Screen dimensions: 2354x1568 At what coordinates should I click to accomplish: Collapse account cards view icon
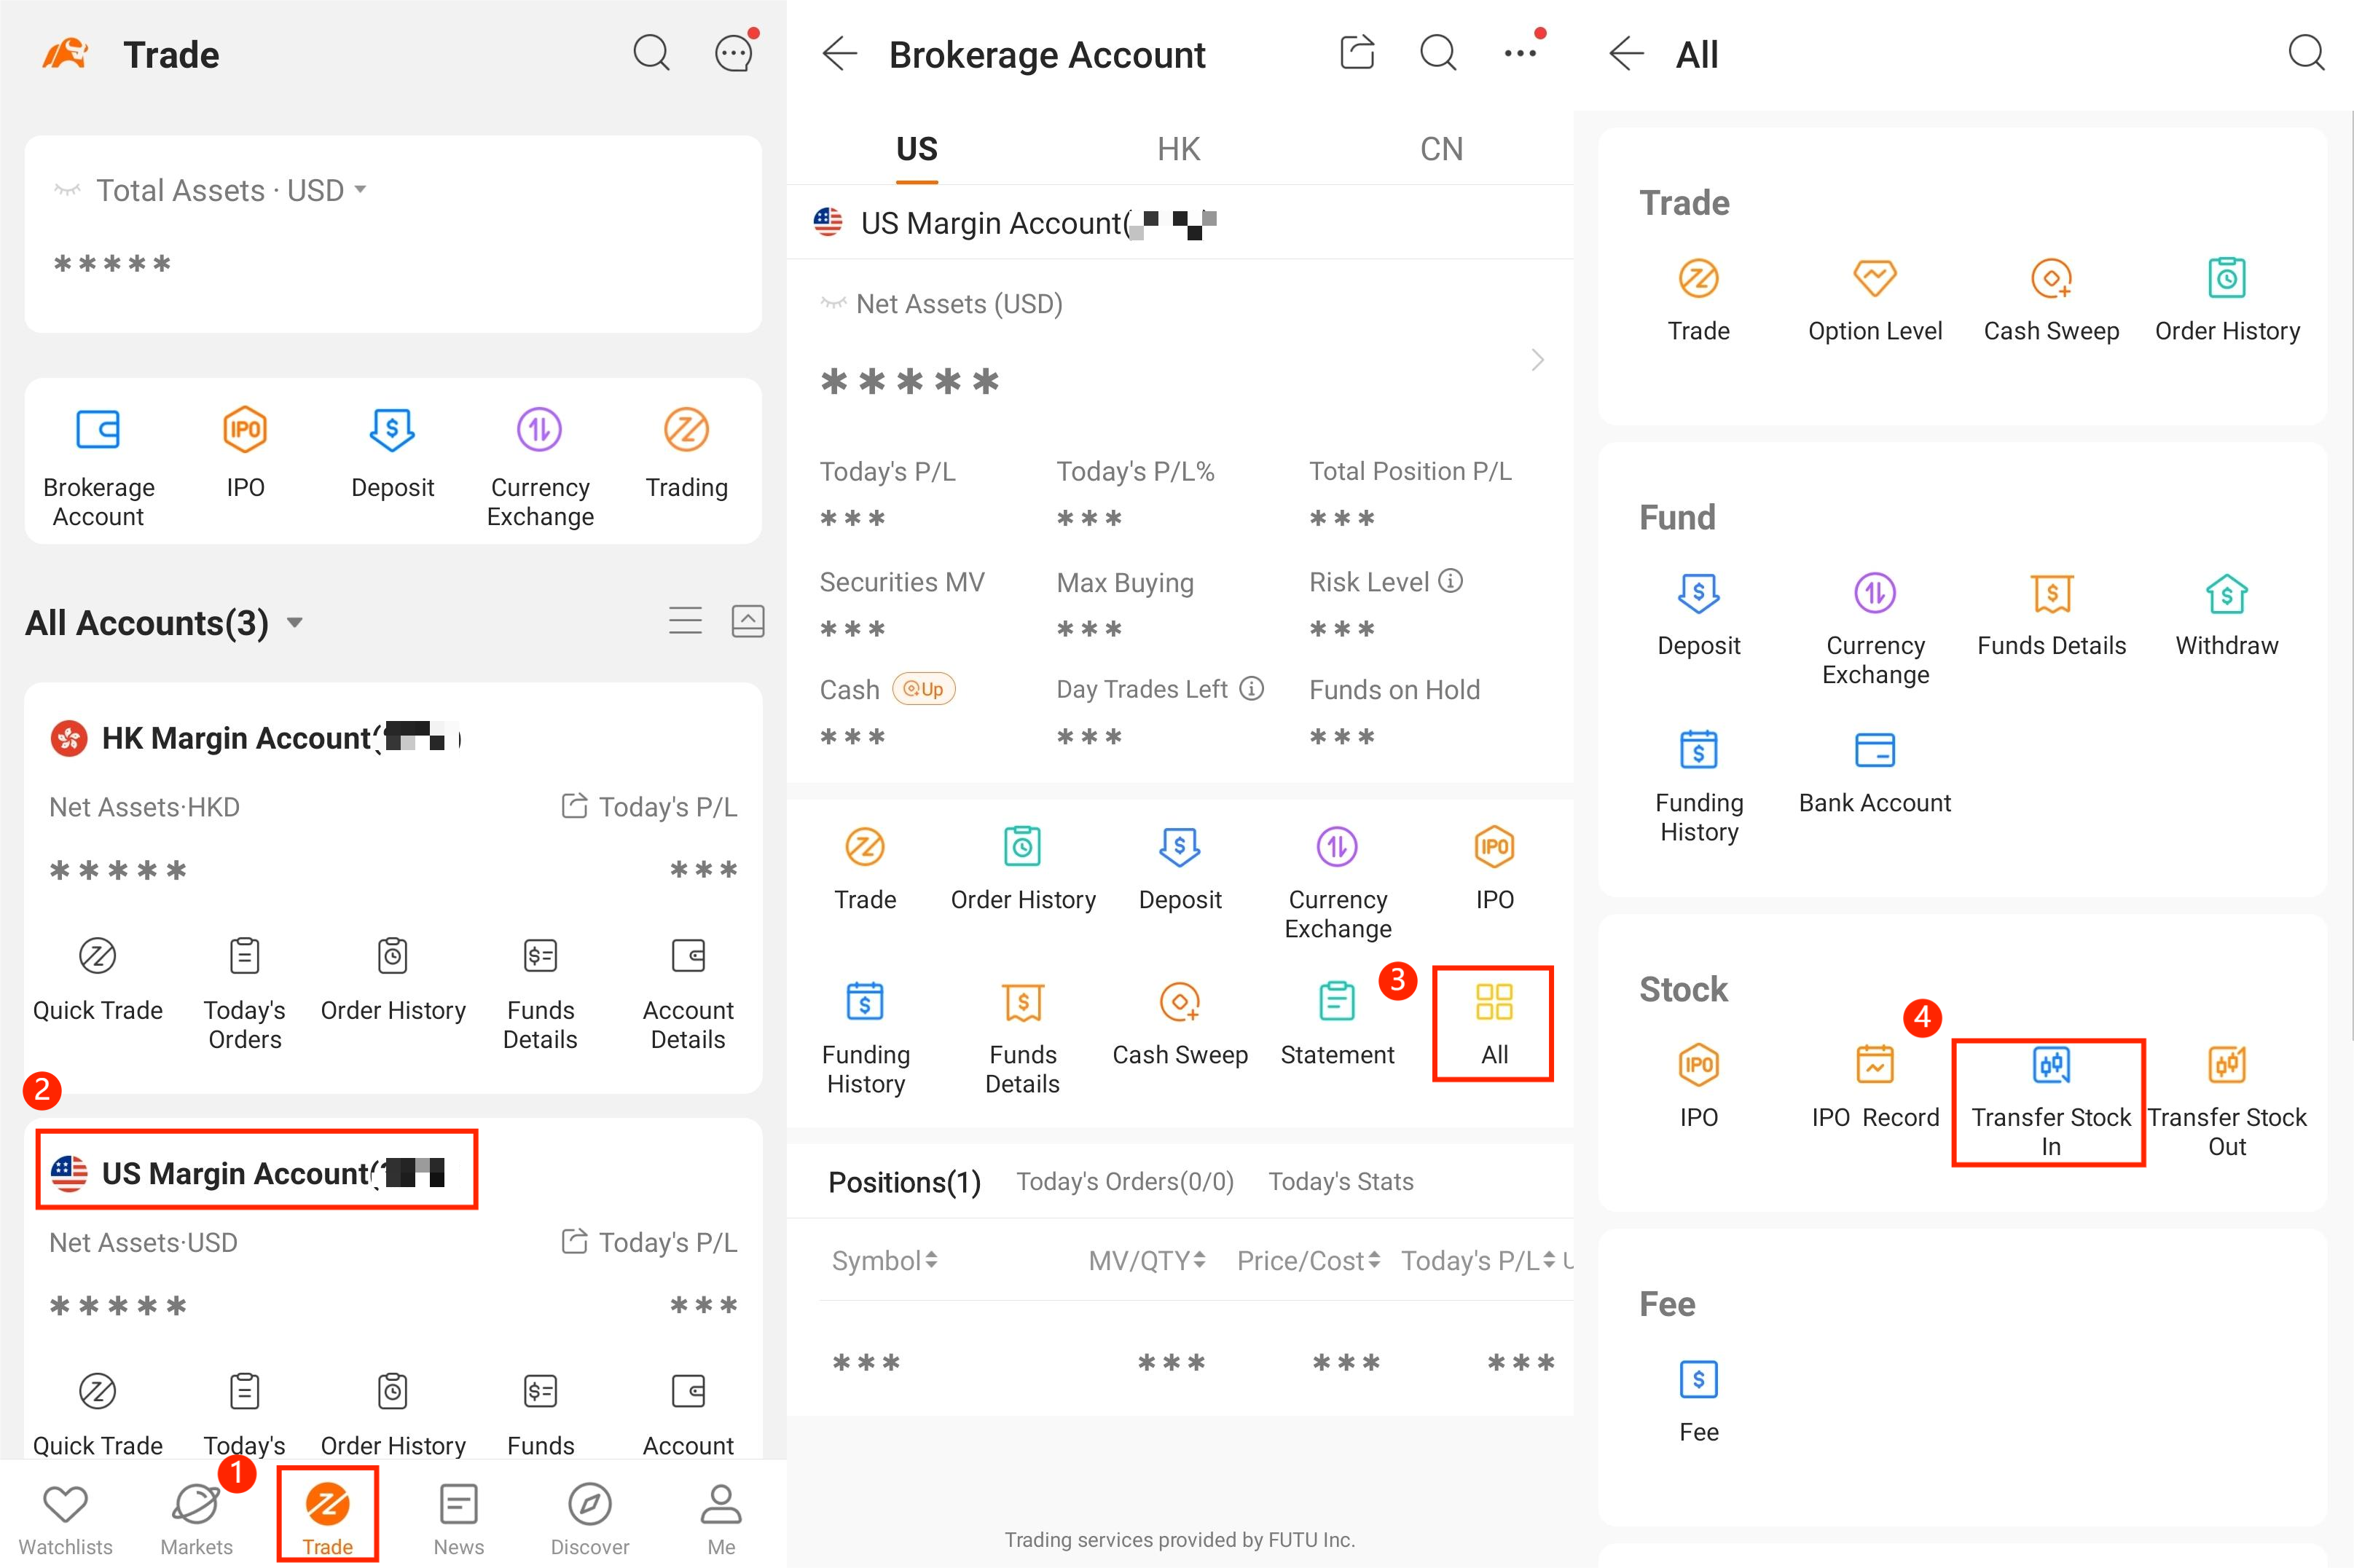[x=748, y=621]
